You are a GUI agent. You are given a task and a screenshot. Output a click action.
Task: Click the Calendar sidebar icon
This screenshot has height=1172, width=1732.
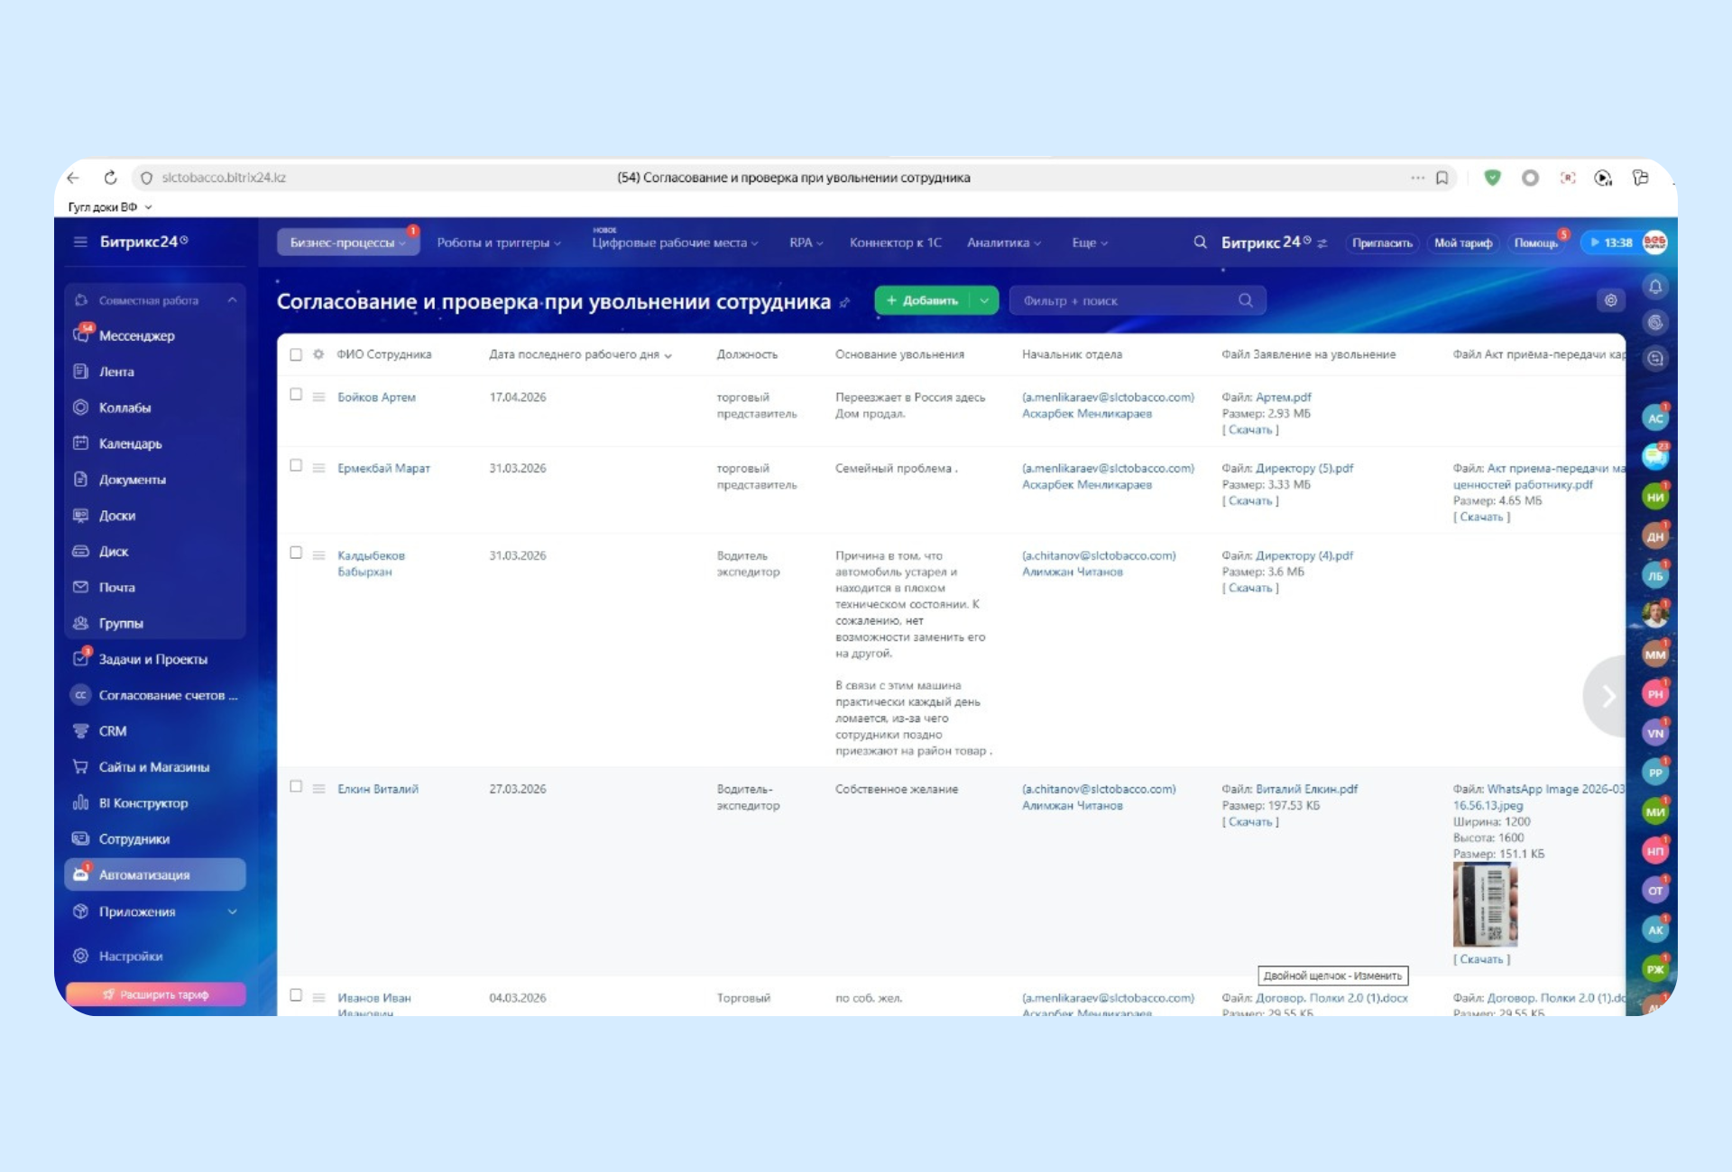point(81,443)
